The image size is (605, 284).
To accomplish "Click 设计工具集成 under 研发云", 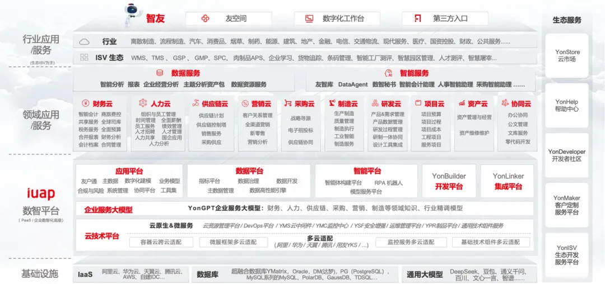I will [x=388, y=145].
